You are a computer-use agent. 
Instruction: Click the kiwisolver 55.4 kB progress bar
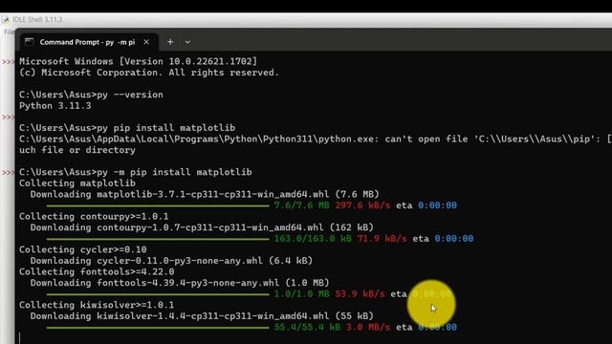pyautogui.click(x=158, y=327)
